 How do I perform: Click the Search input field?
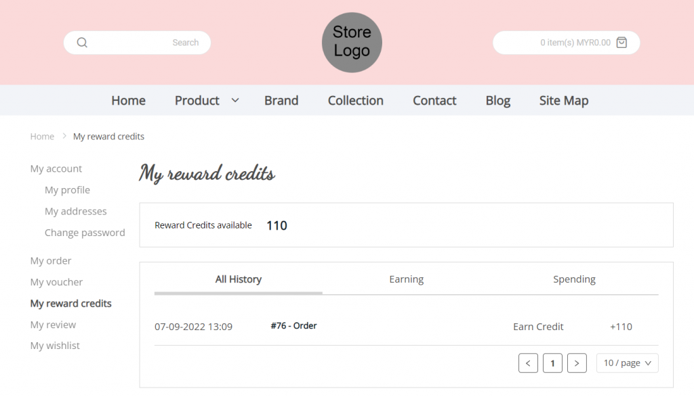pos(137,43)
